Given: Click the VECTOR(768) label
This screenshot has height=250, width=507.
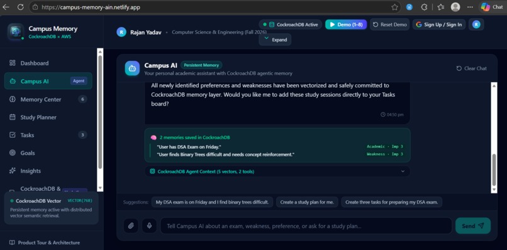Looking at the screenshot, I should (79, 200).
